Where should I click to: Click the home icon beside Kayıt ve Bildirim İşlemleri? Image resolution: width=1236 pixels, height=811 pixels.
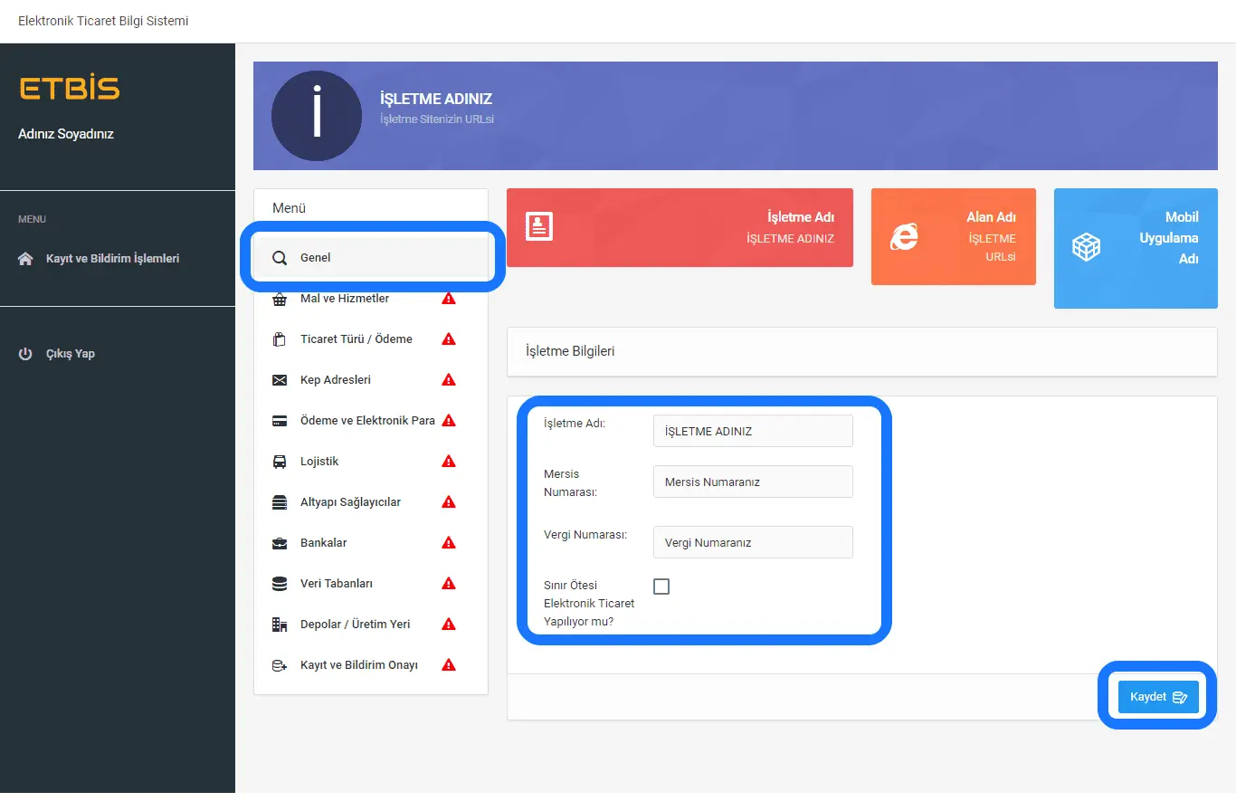pyautogui.click(x=25, y=259)
